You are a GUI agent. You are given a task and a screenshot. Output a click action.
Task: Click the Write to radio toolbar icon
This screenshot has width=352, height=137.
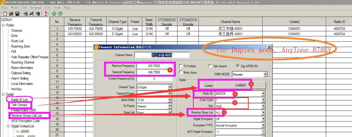tap(38, 14)
